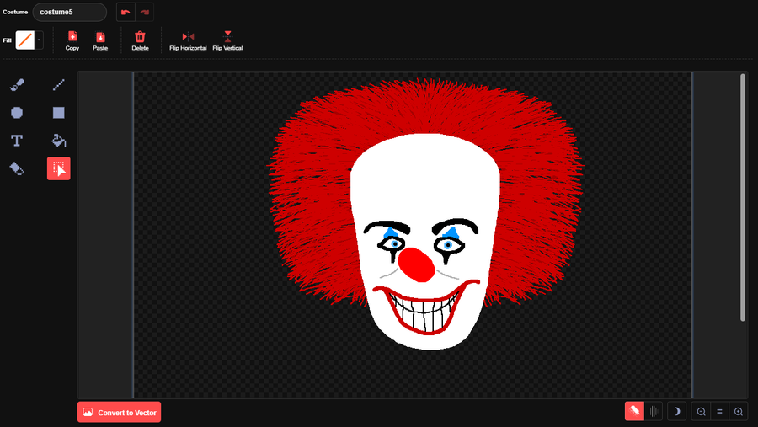Click the Undo arrow
758x427 pixels.
(x=125, y=12)
